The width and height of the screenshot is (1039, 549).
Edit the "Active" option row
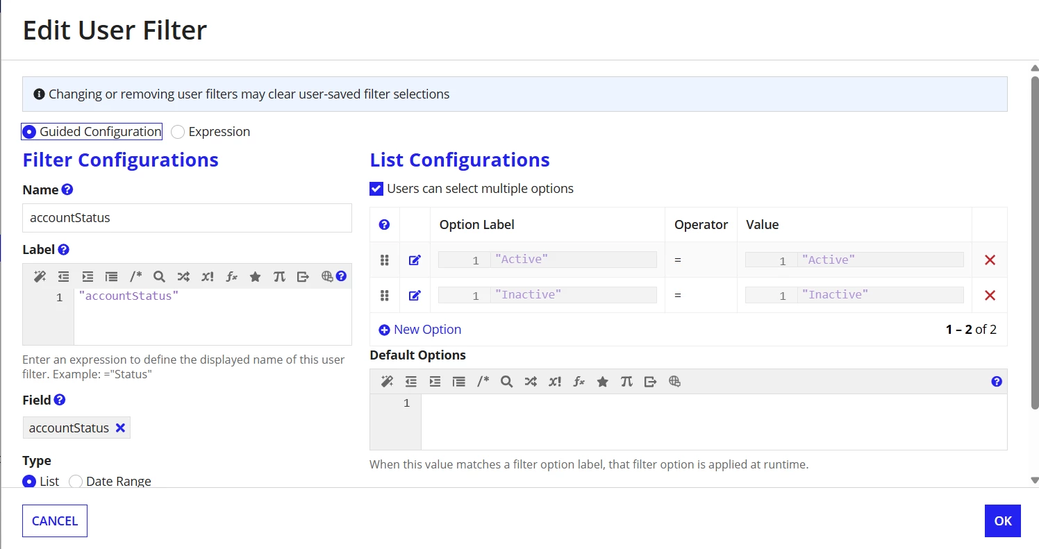pos(415,260)
